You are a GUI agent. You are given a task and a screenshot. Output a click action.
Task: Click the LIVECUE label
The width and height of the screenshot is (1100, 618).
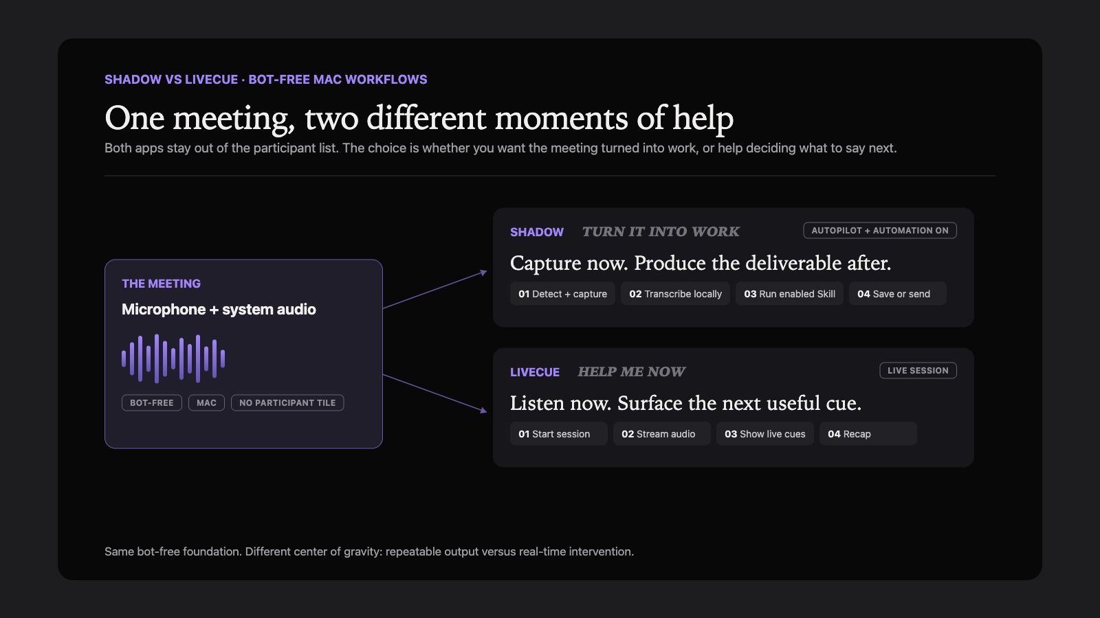pos(535,372)
